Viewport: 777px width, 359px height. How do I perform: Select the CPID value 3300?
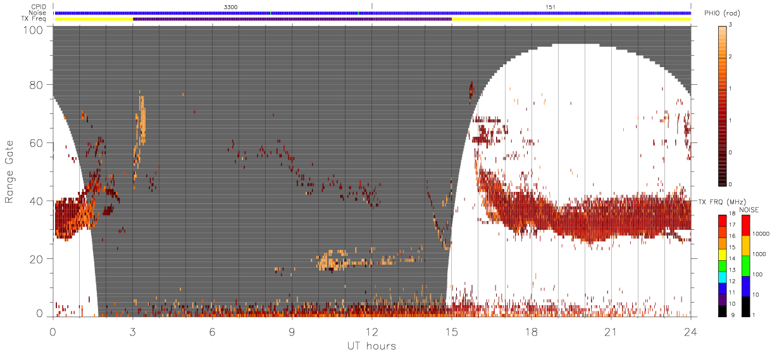(x=230, y=6)
